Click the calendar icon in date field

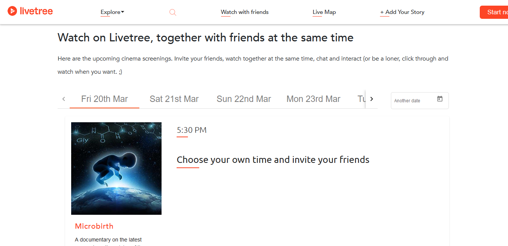click(x=439, y=99)
